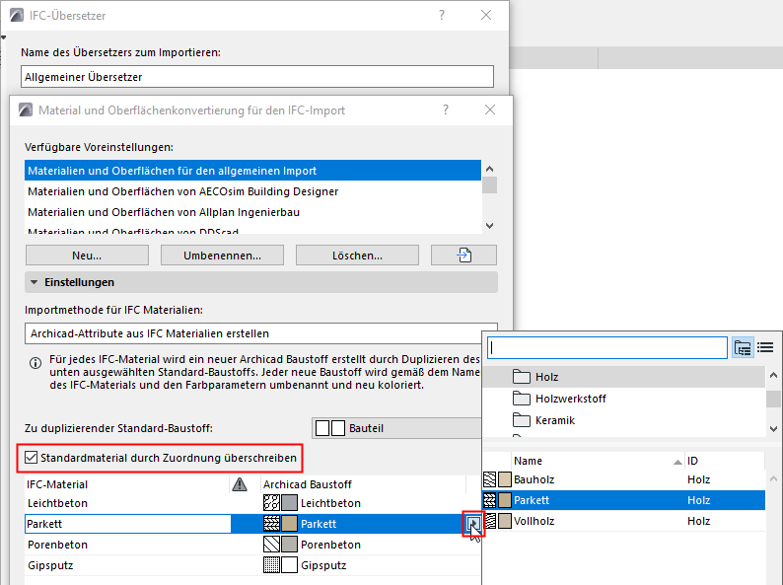Click the Löschen... button
This screenshot has height=585, width=783.
click(358, 256)
